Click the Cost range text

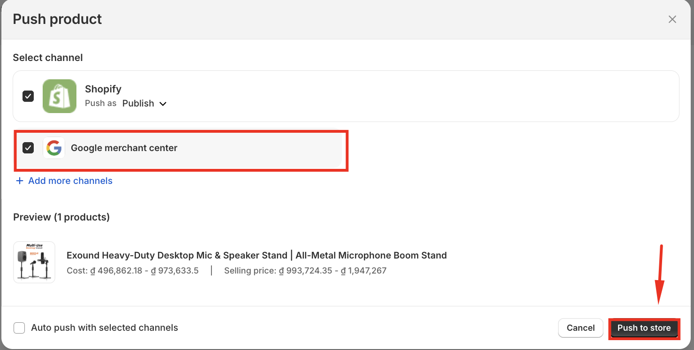pos(133,271)
